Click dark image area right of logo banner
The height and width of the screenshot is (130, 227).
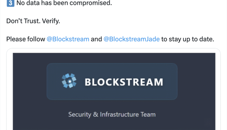click(x=197, y=82)
